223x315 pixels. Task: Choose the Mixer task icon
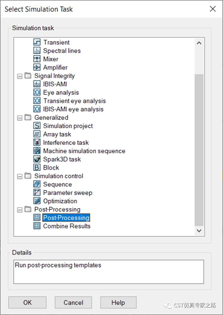(37, 59)
